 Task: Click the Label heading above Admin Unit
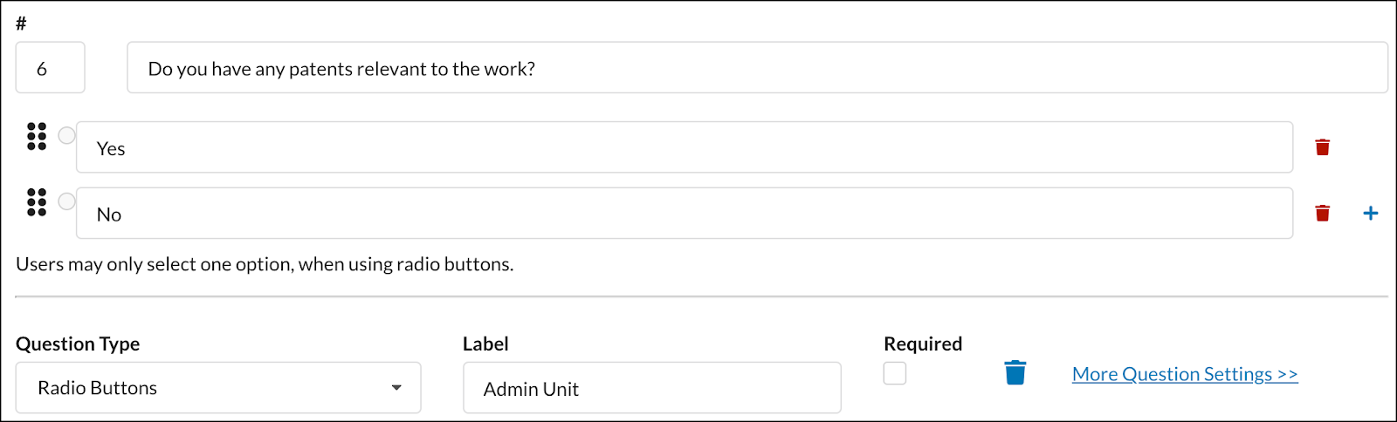tap(485, 344)
